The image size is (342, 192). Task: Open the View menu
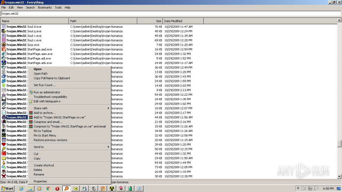[x=20, y=7]
